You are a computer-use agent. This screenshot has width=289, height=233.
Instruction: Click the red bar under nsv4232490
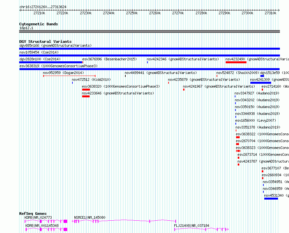point(236,62)
